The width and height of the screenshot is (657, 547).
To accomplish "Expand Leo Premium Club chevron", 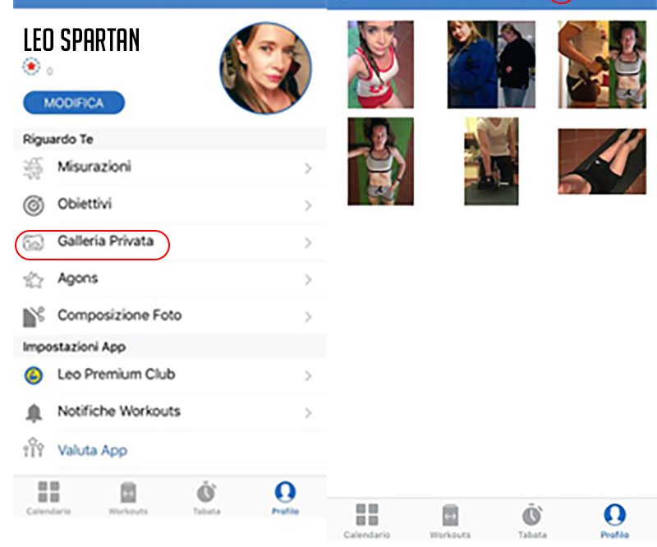I will (x=308, y=375).
